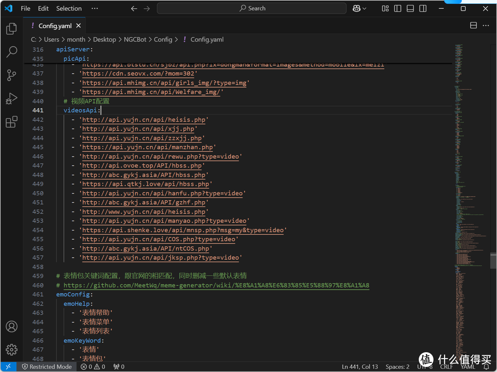Open the Edit menu
This screenshot has height=372, width=497.
pyautogui.click(x=43, y=9)
